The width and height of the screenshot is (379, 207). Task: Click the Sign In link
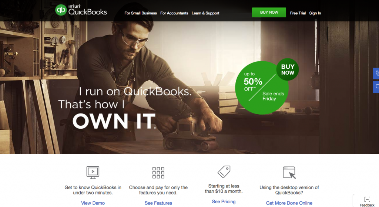coord(315,13)
